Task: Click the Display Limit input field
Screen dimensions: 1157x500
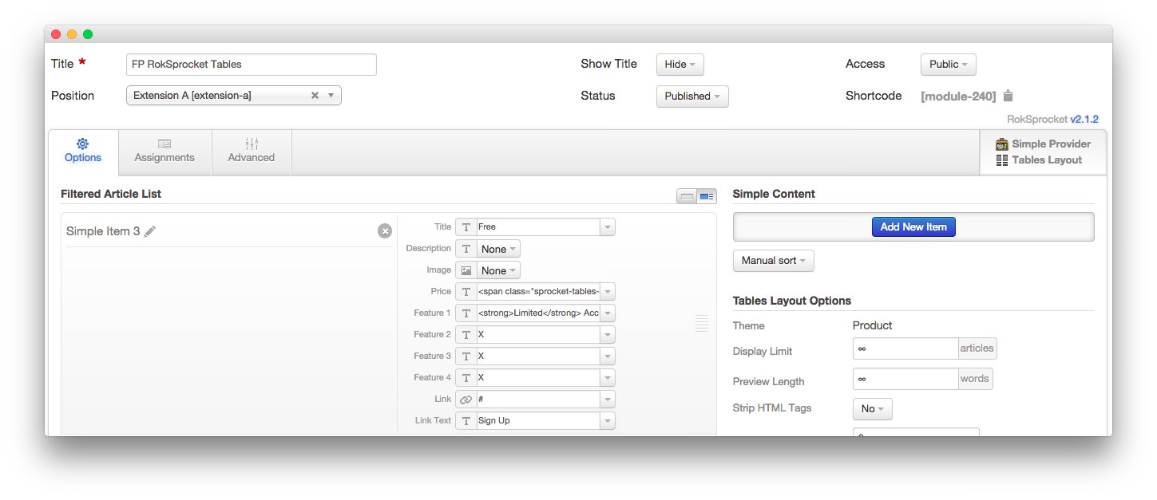Action: (905, 348)
